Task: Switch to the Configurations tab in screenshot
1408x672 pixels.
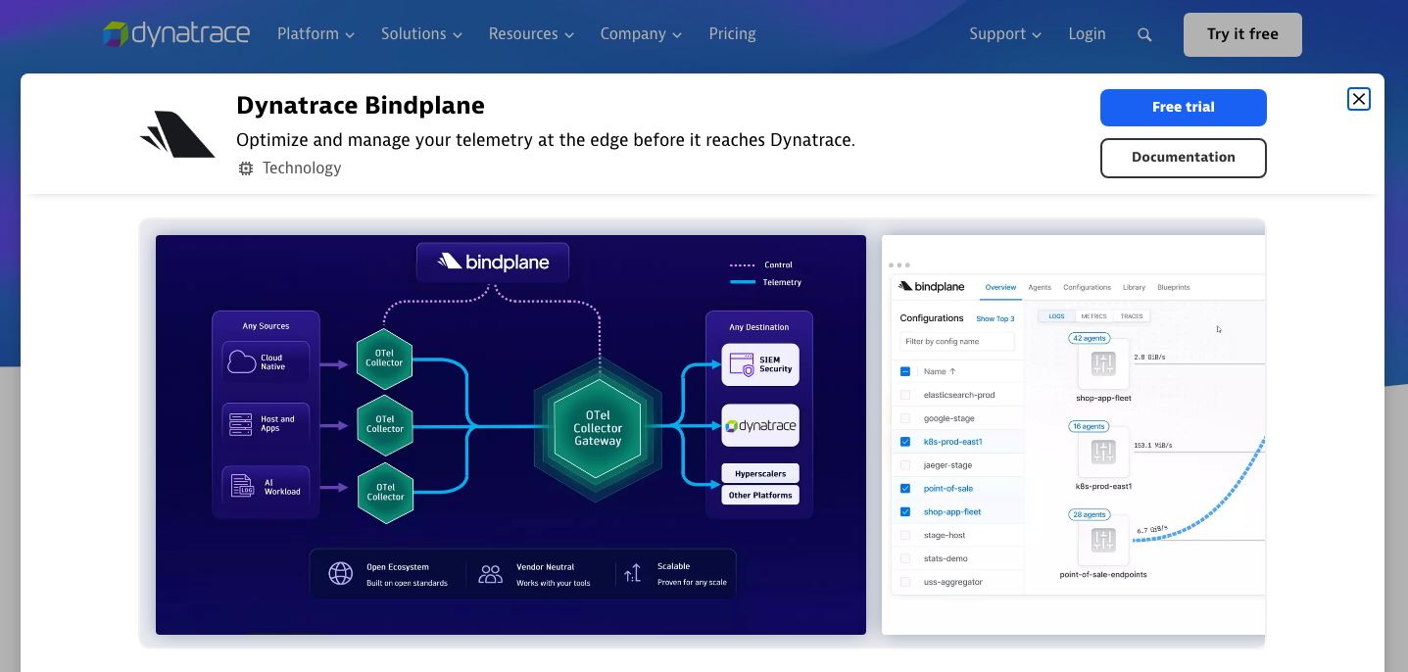Action: [1087, 287]
